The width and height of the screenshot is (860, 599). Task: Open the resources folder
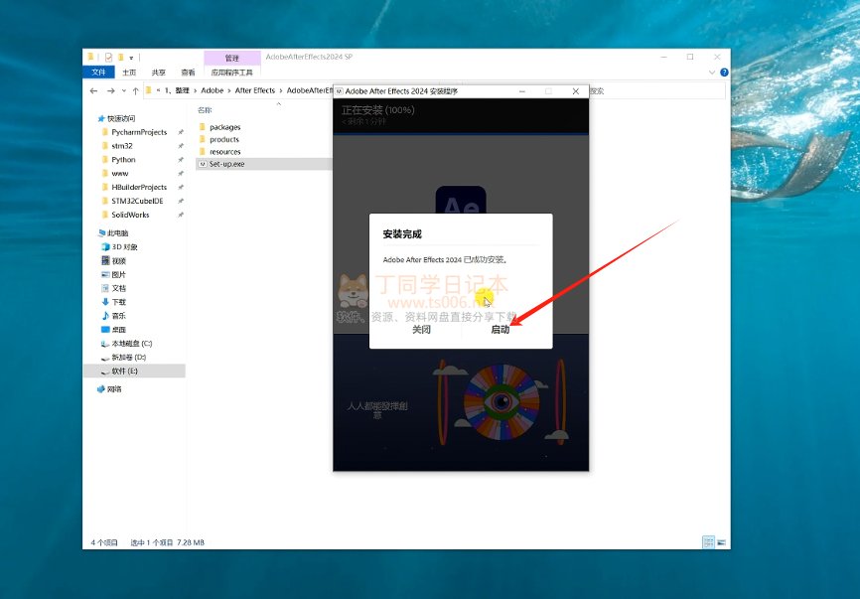coord(225,152)
